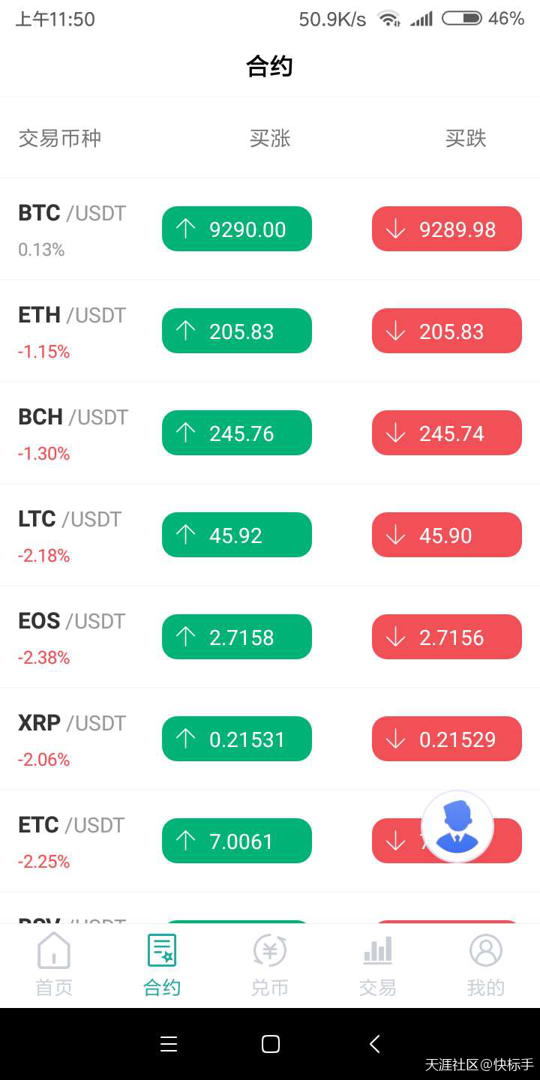The image size is (540, 1080).
Task: Tap the floating customer service avatar
Action: tap(457, 826)
